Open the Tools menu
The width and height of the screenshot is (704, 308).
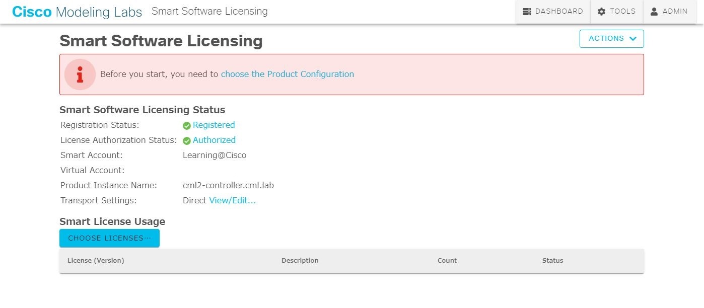[617, 12]
